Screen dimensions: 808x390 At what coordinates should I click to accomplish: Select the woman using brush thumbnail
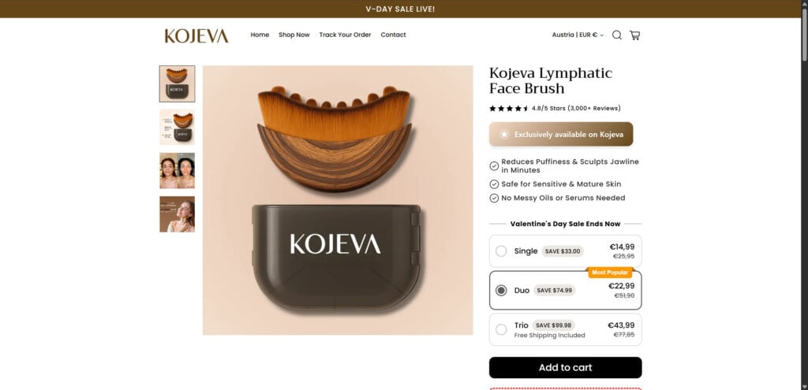[x=178, y=214]
